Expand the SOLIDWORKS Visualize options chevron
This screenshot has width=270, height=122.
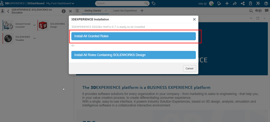click(x=34, y=38)
